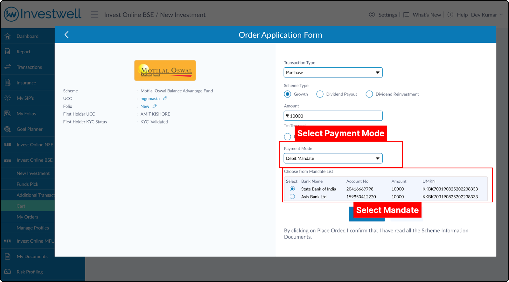Open Manage Profiles submenu item
The image size is (509, 282).
(x=33, y=228)
